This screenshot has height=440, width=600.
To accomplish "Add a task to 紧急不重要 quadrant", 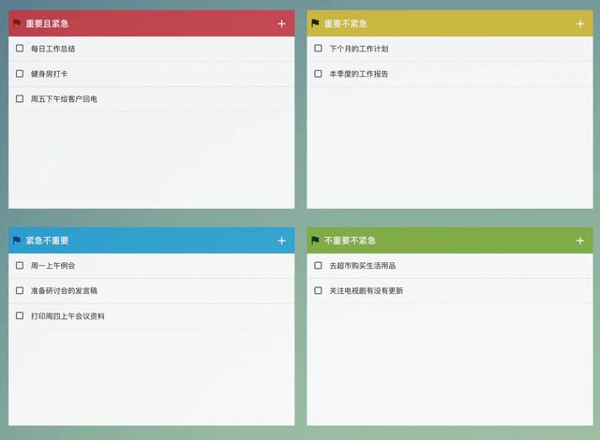I will click(x=281, y=241).
